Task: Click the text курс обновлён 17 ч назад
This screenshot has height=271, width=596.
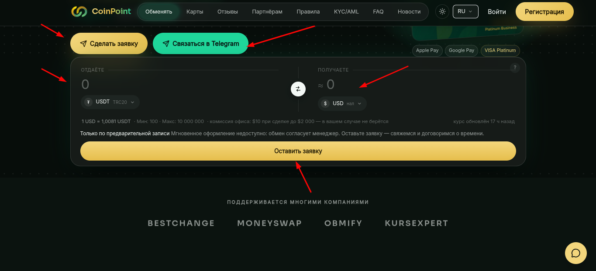Action: (484, 121)
